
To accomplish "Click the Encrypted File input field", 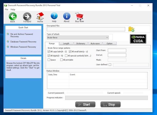I will coord(86,29).
